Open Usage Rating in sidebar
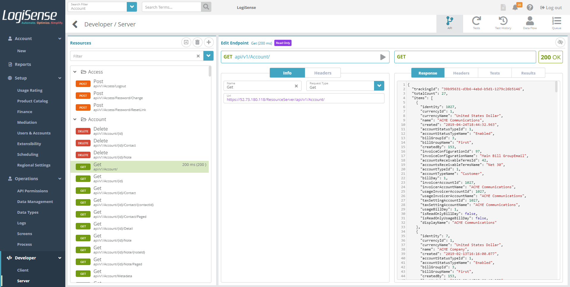570x287 pixels. pos(30,91)
